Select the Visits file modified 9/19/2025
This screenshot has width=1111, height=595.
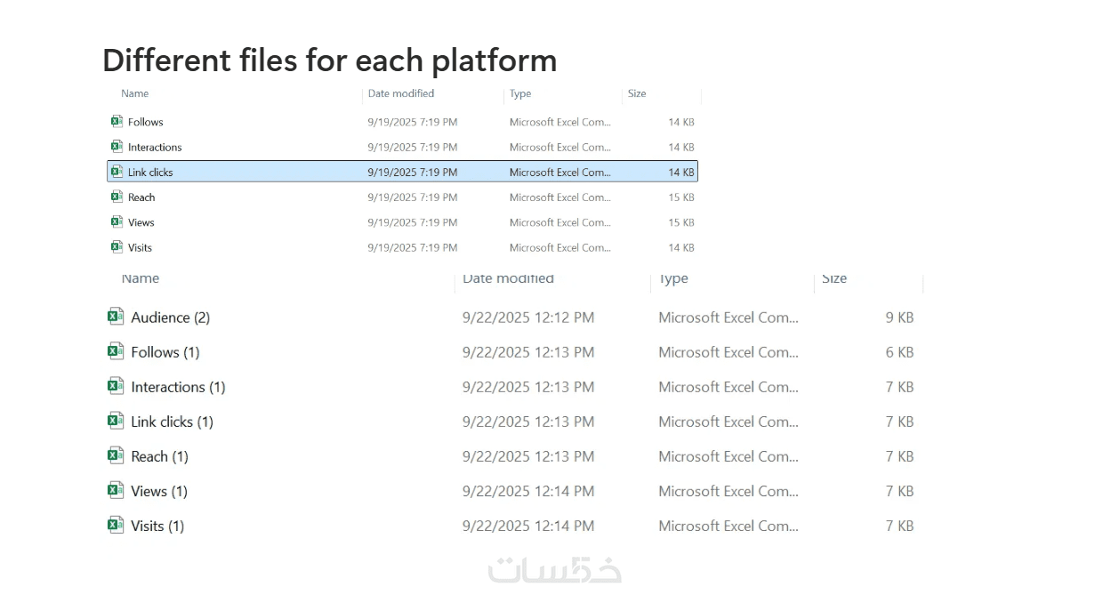140,248
